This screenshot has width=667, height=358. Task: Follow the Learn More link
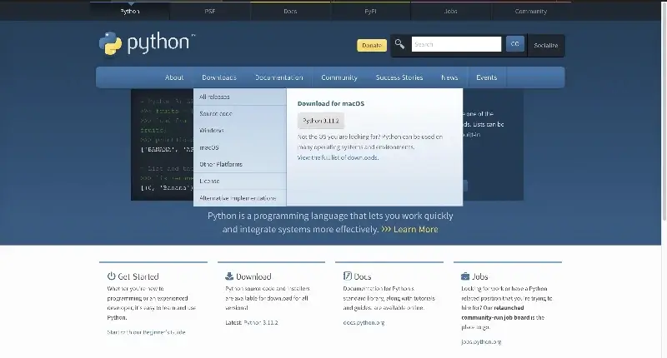[415, 229]
